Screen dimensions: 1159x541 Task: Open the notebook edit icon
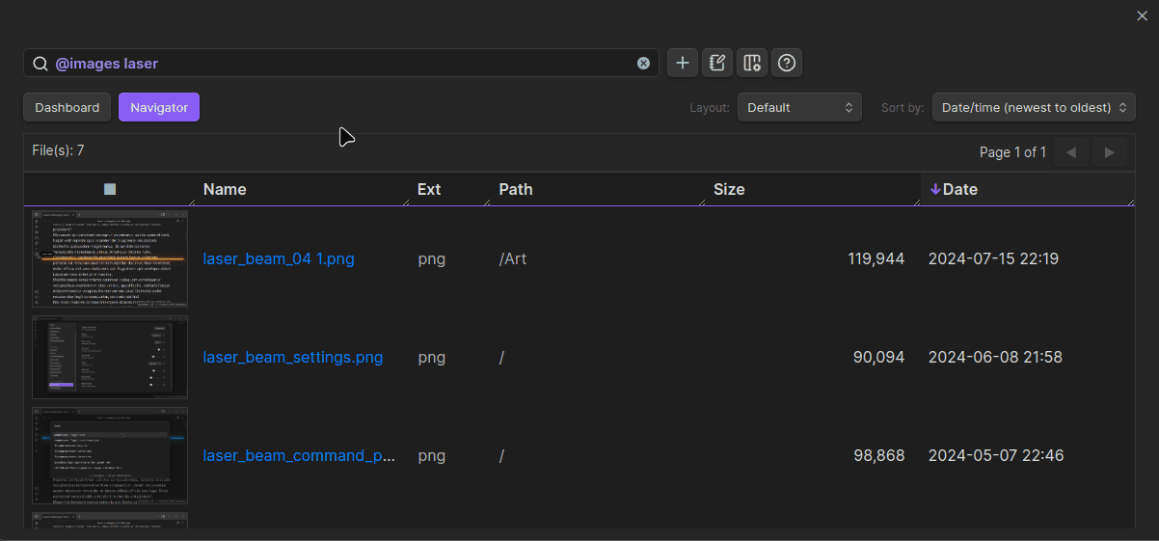tap(717, 64)
